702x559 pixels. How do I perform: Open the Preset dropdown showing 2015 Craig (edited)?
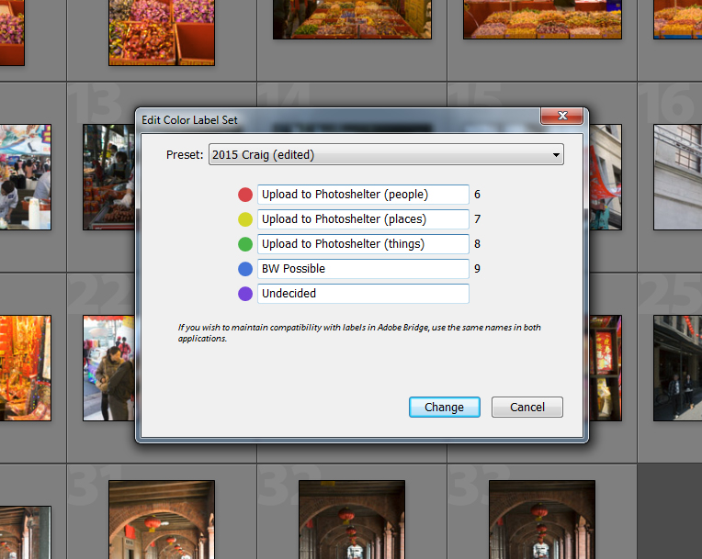point(386,155)
